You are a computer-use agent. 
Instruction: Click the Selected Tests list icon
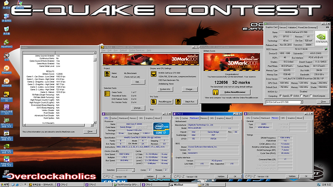[x=107, y=93]
